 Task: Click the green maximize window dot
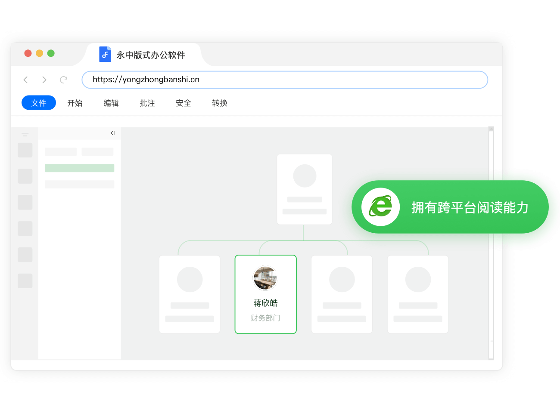click(51, 53)
